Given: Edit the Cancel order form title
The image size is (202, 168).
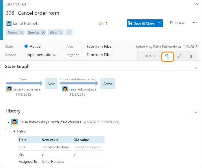Looking at the screenshot, I should tap(38, 13).
